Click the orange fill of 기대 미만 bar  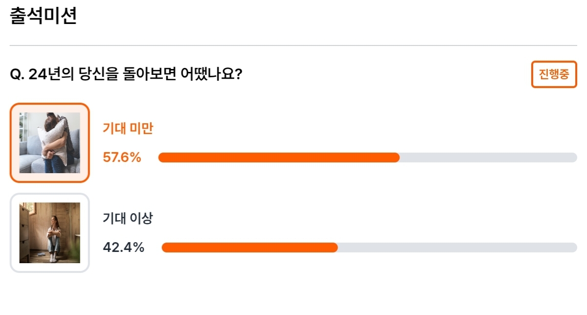(279, 157)
